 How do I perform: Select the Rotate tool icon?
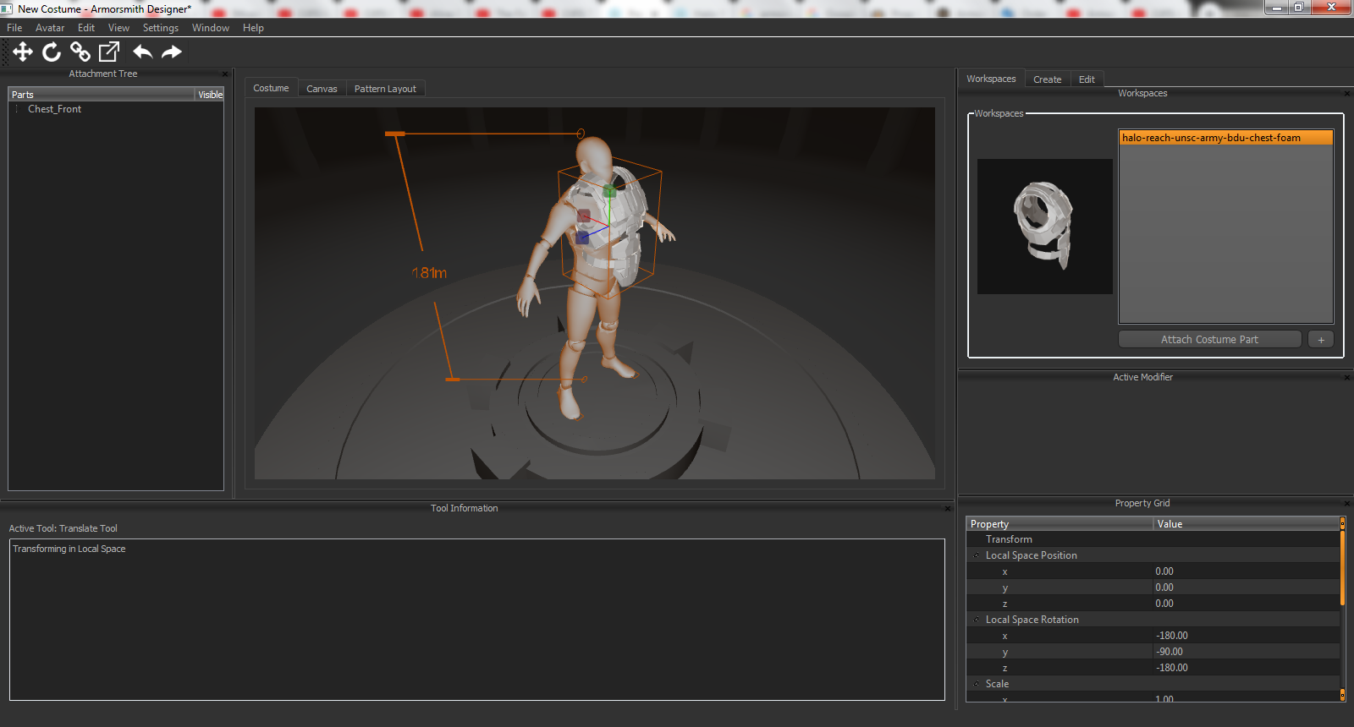coord(52,52)
